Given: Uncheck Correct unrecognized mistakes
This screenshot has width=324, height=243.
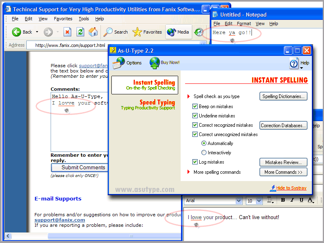Looking at the screenshot, I should click(195, 134).
